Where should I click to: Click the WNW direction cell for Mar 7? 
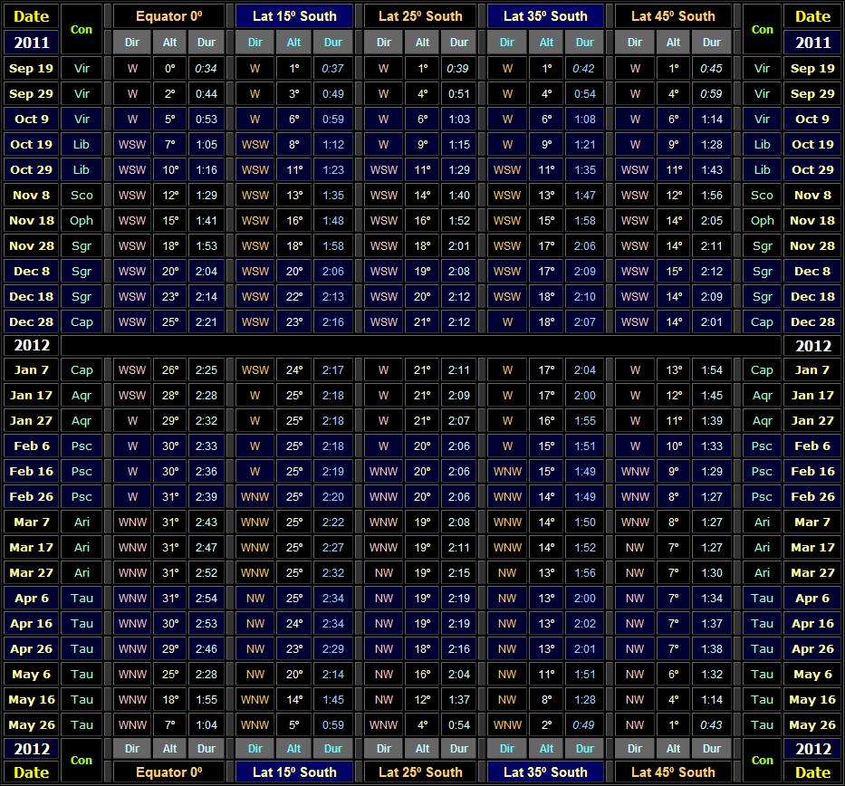[132, 522]
